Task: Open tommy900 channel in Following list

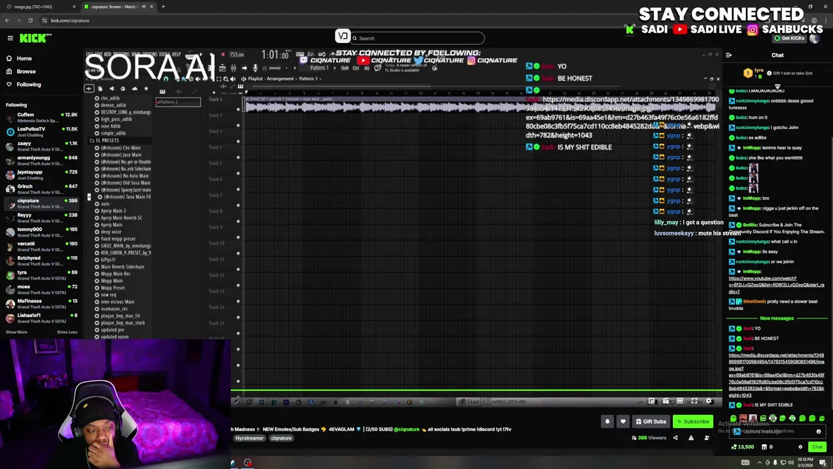Action: pos(40,232)
